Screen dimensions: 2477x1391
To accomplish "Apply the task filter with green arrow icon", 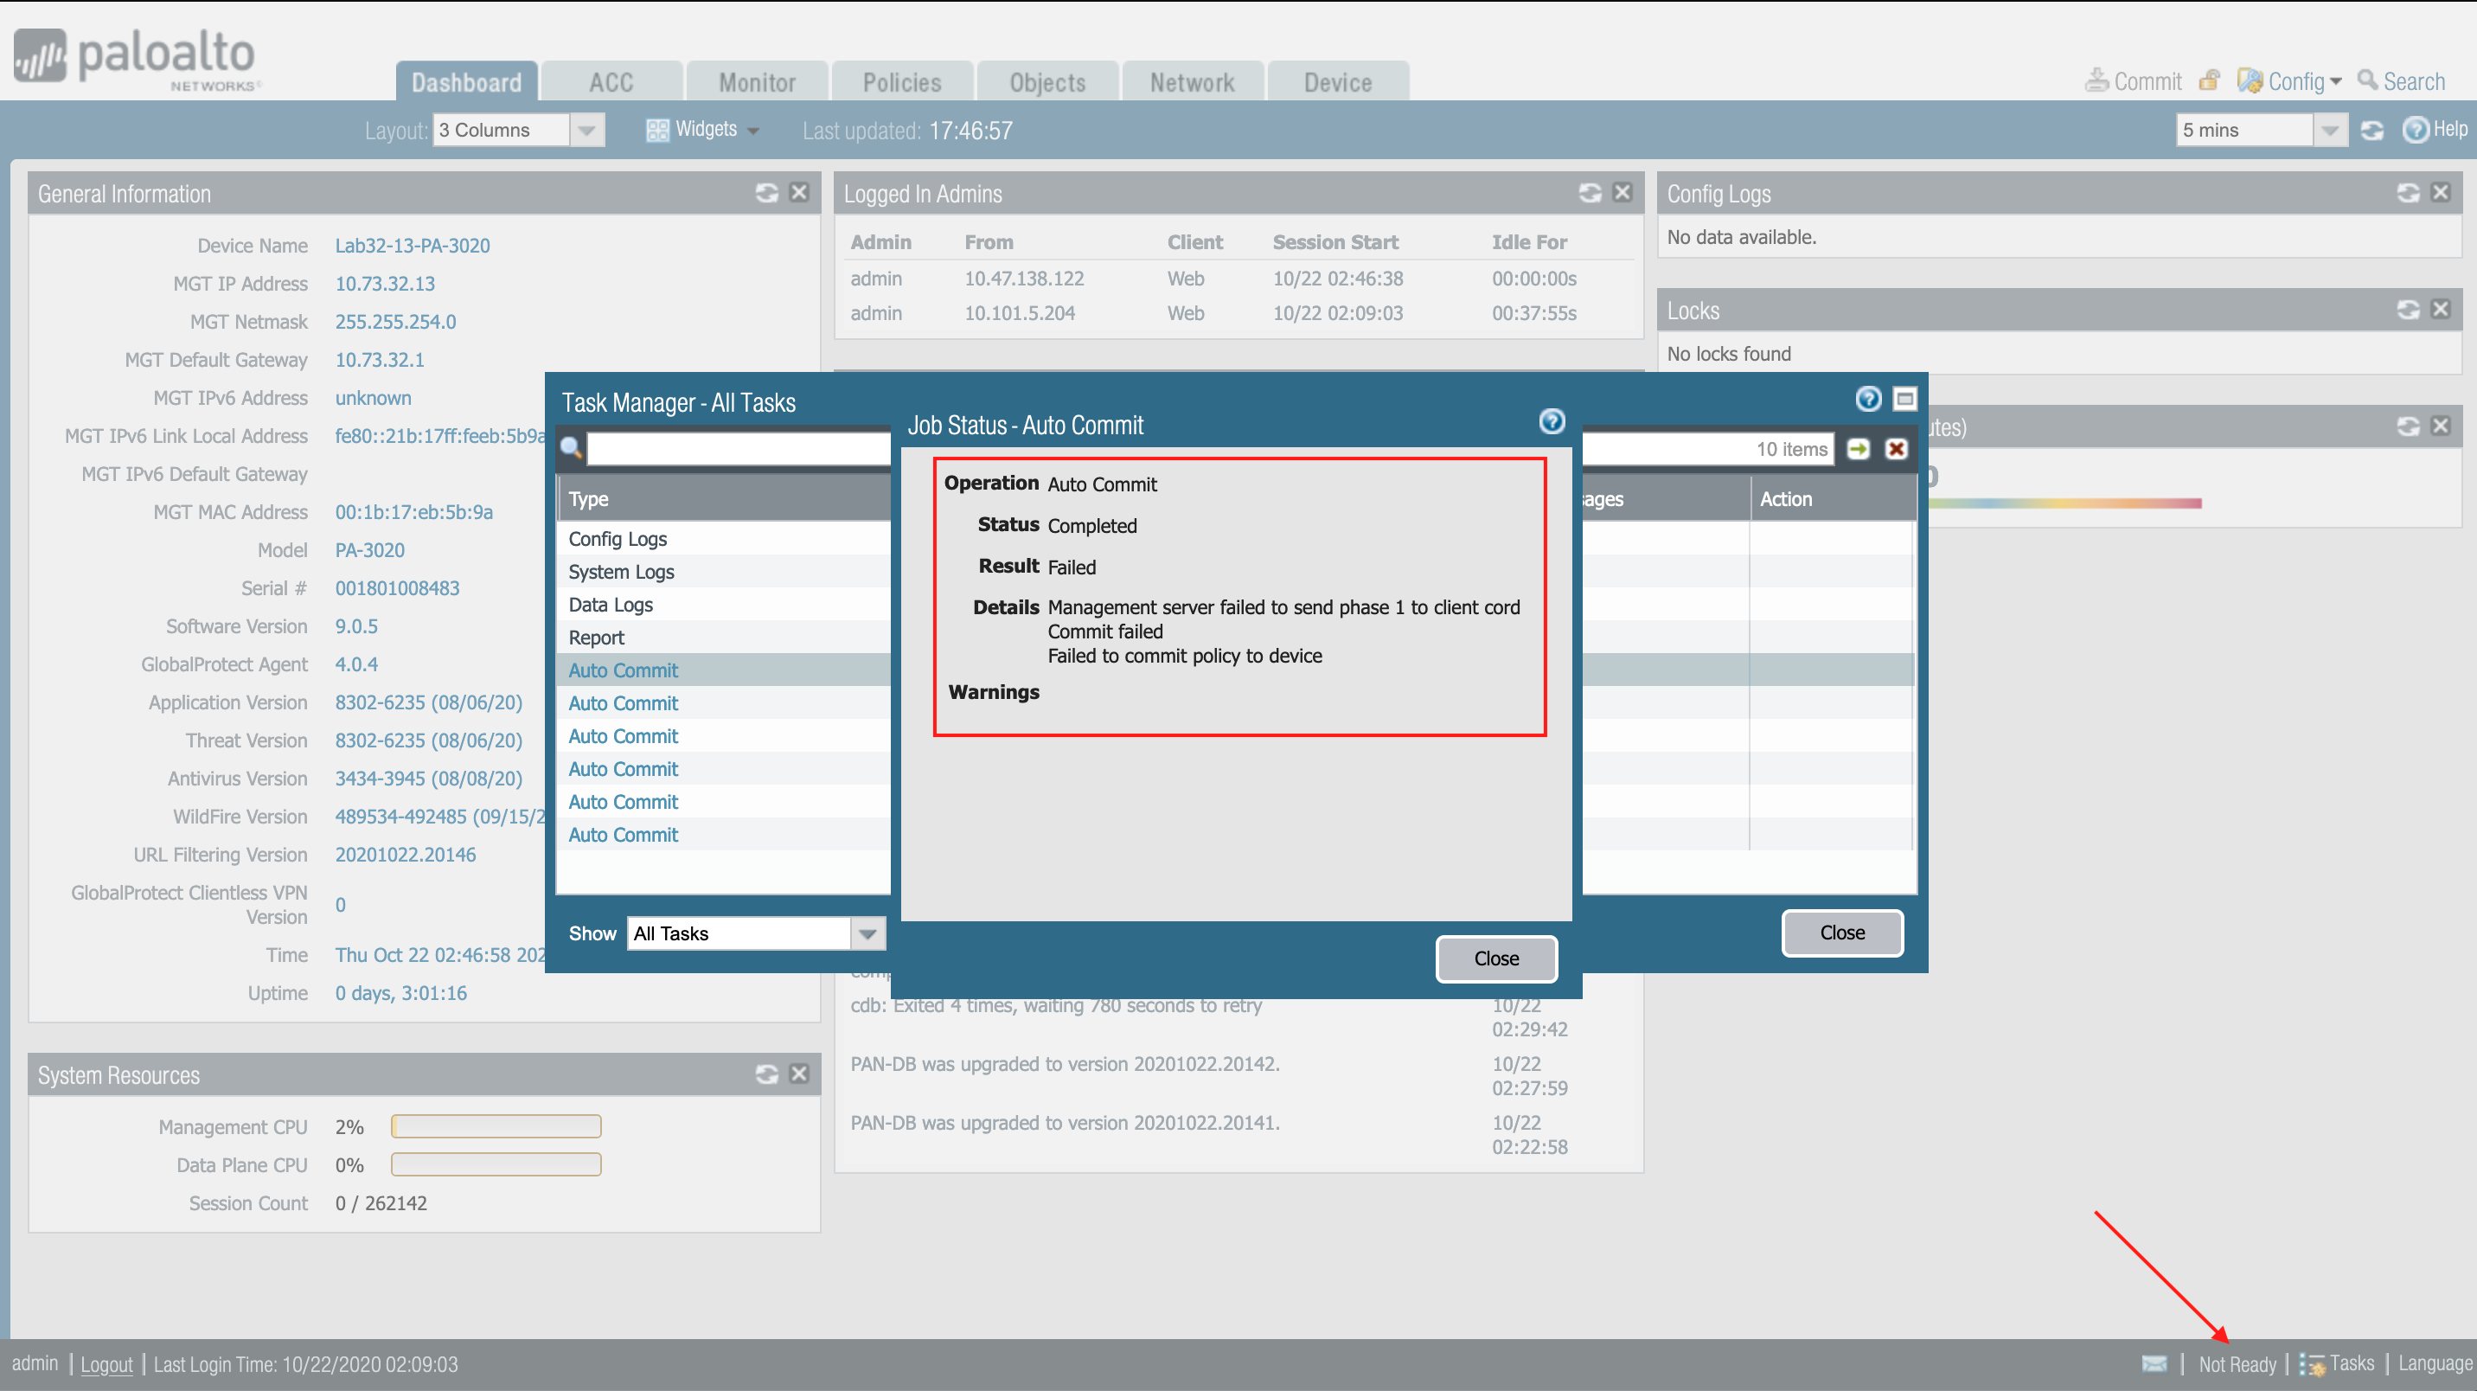I will click(x=1859, y=448).
